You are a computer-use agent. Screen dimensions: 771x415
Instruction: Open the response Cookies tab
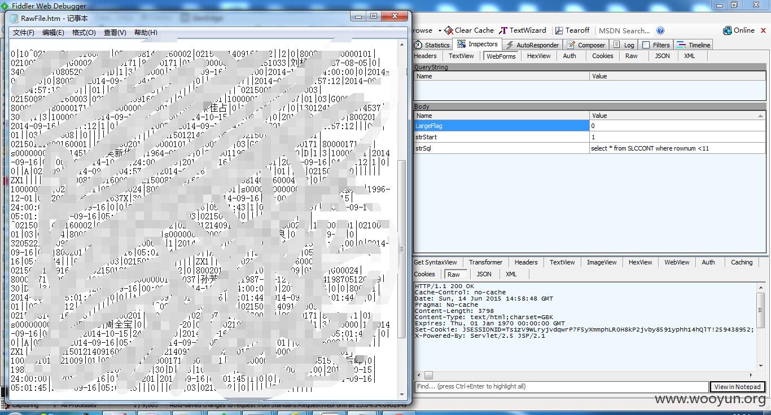pyautogui.click(x=424, y=274)
